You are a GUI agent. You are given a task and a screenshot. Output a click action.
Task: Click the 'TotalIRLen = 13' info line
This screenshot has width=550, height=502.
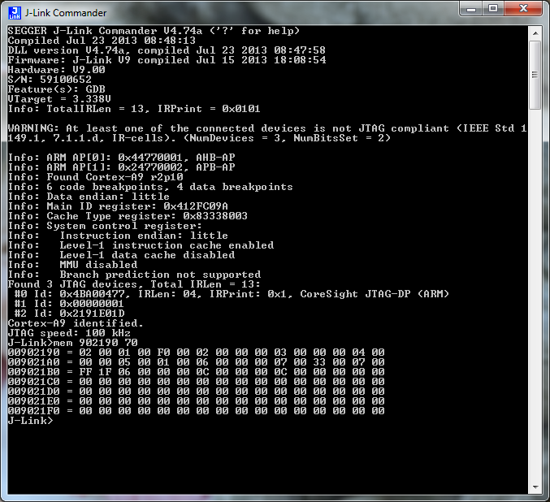pos(134,109)
